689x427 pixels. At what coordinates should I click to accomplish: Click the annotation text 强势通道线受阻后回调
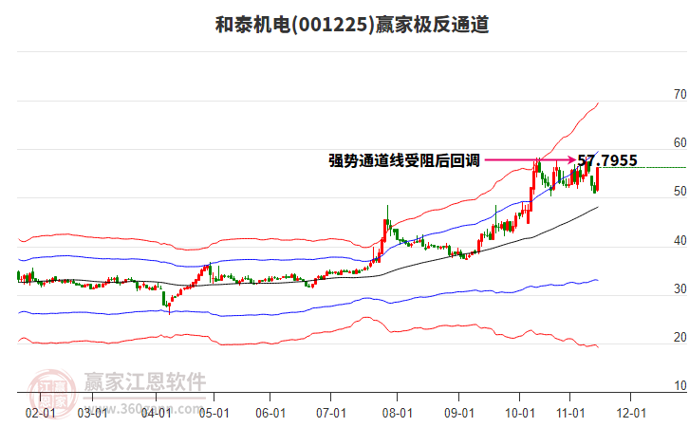tap(404, 160)
